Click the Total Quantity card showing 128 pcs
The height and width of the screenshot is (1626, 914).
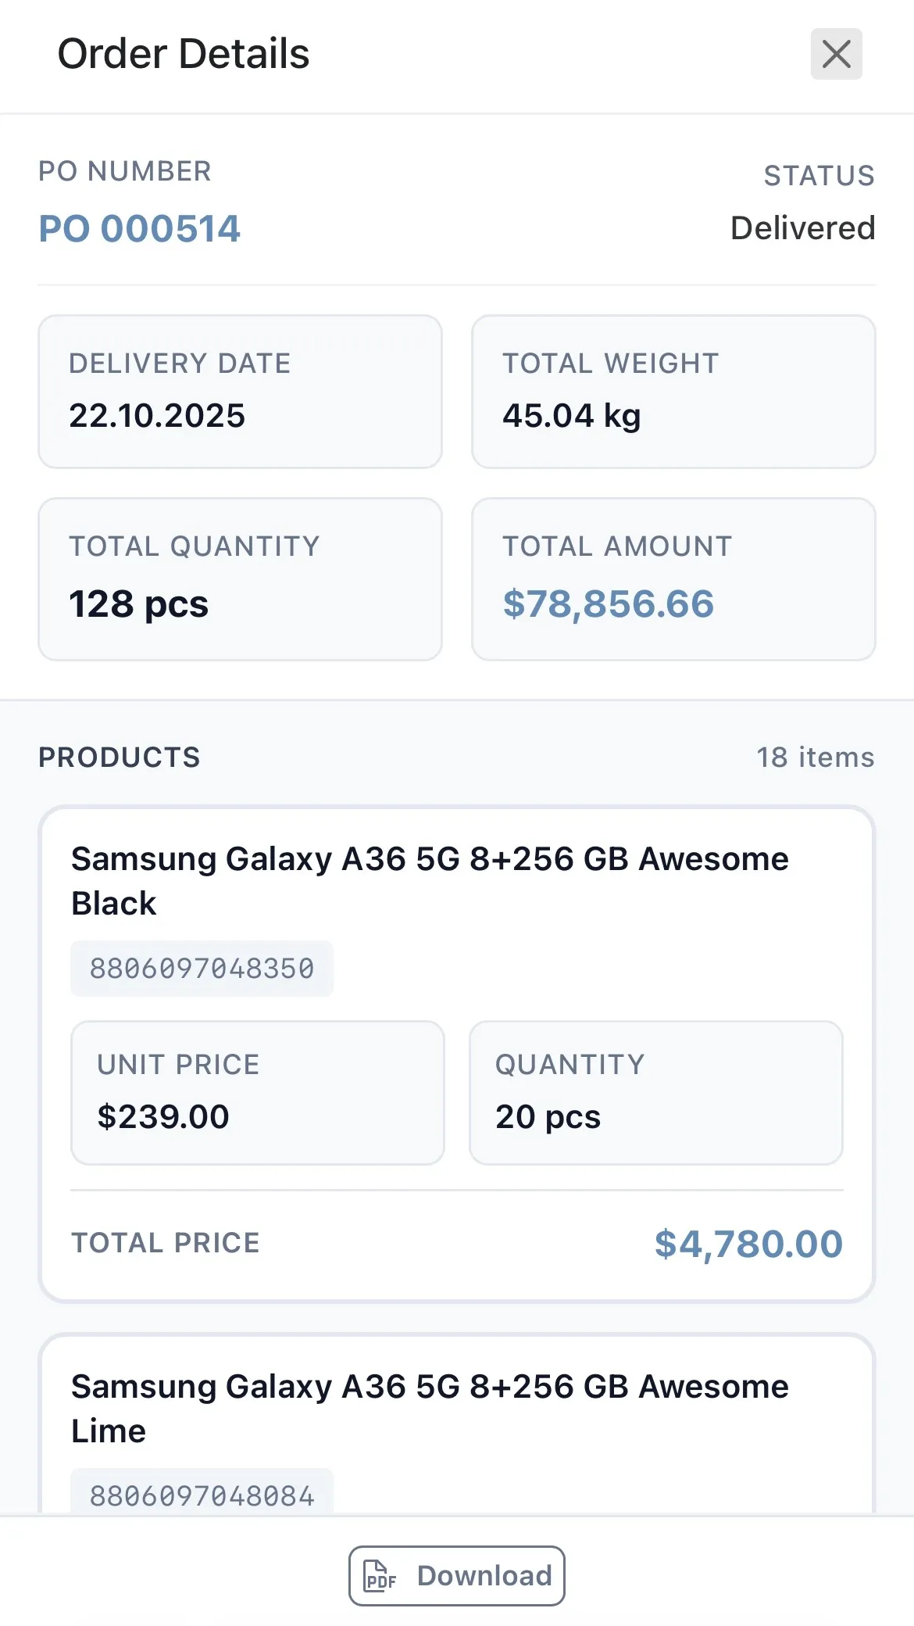tap(240, 576)
